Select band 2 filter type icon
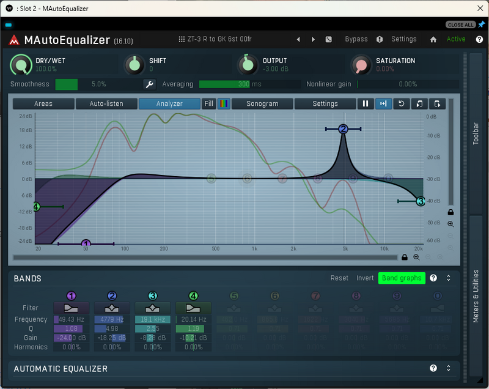The width and height of the screenshot is (489, 389). 112,308
